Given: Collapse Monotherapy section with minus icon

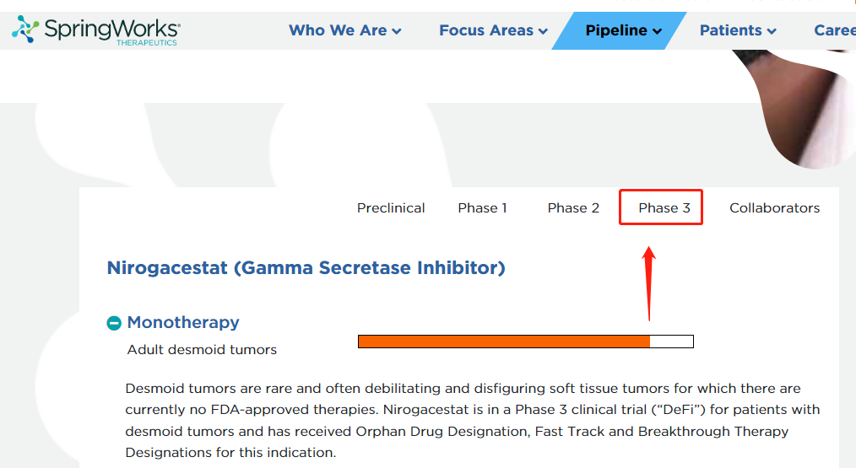Looking at the screenshot, I should [x=114, y=324].
